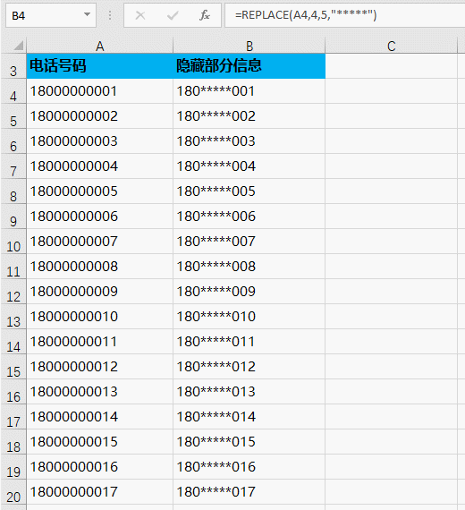This screenshot has height=510, width=465.
Task: Select row 10 header
Action: click(13, 242)
